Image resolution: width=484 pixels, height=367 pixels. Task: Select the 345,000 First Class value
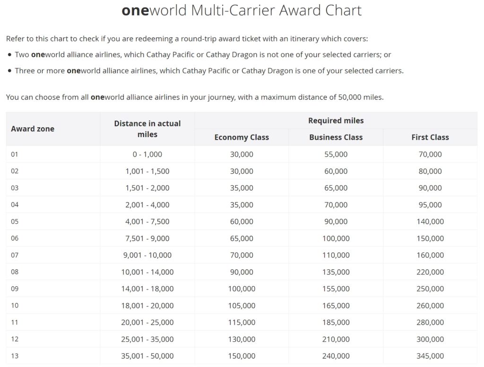coord(430,356)
